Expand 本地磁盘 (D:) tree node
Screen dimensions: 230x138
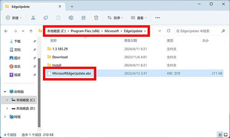coord(7,108)
